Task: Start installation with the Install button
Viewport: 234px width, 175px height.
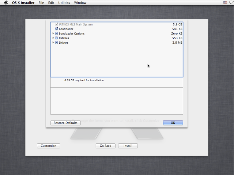Action: (x=128, y=146)
